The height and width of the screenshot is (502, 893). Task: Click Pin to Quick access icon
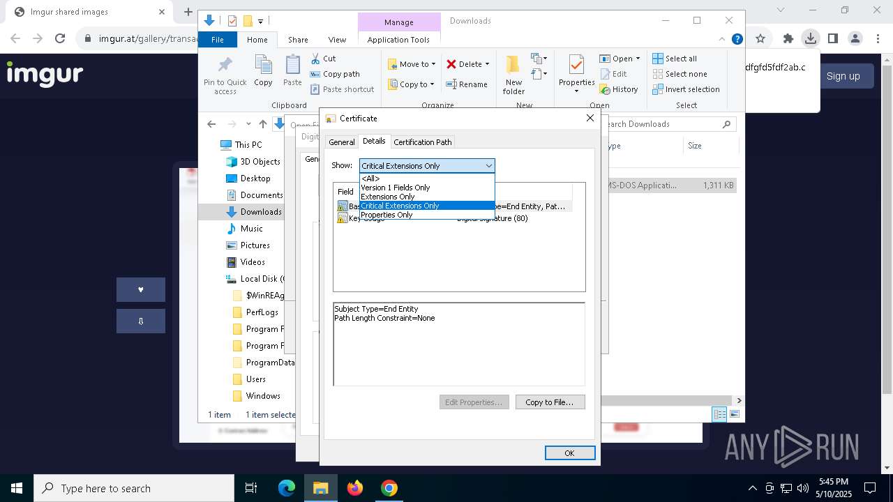225,66
